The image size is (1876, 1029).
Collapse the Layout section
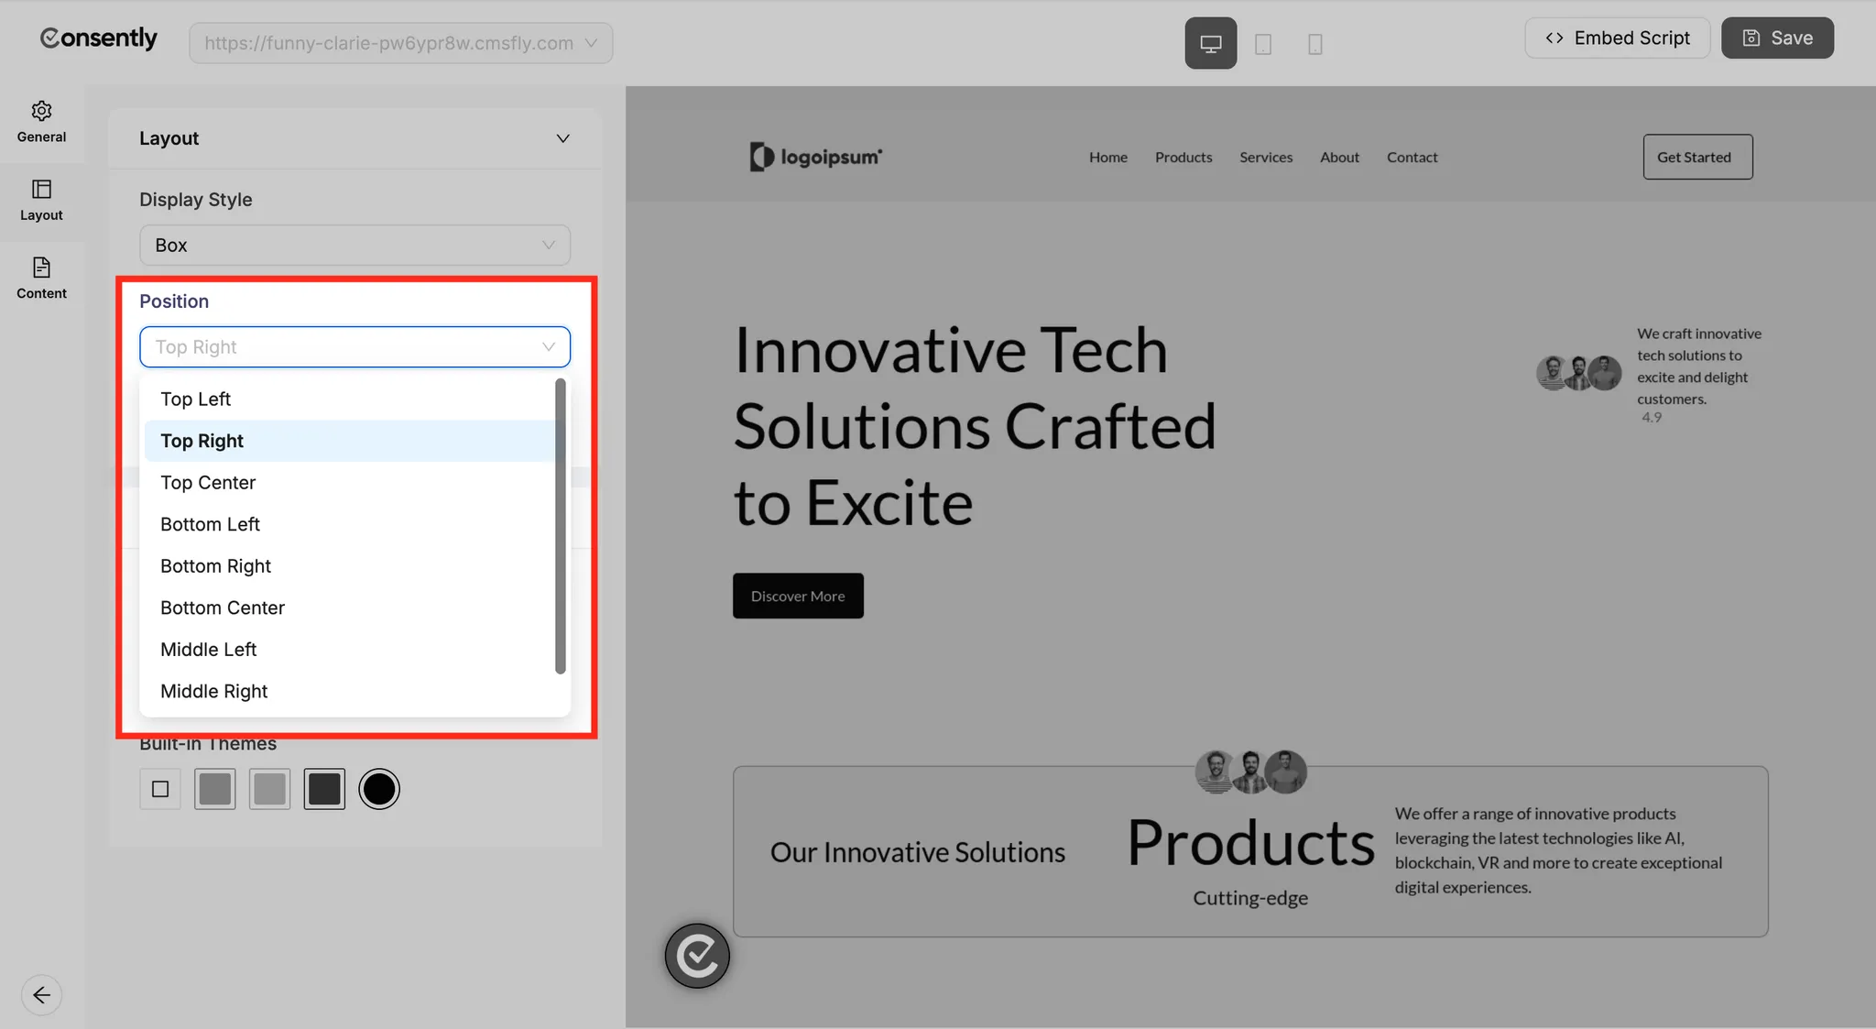562,138
